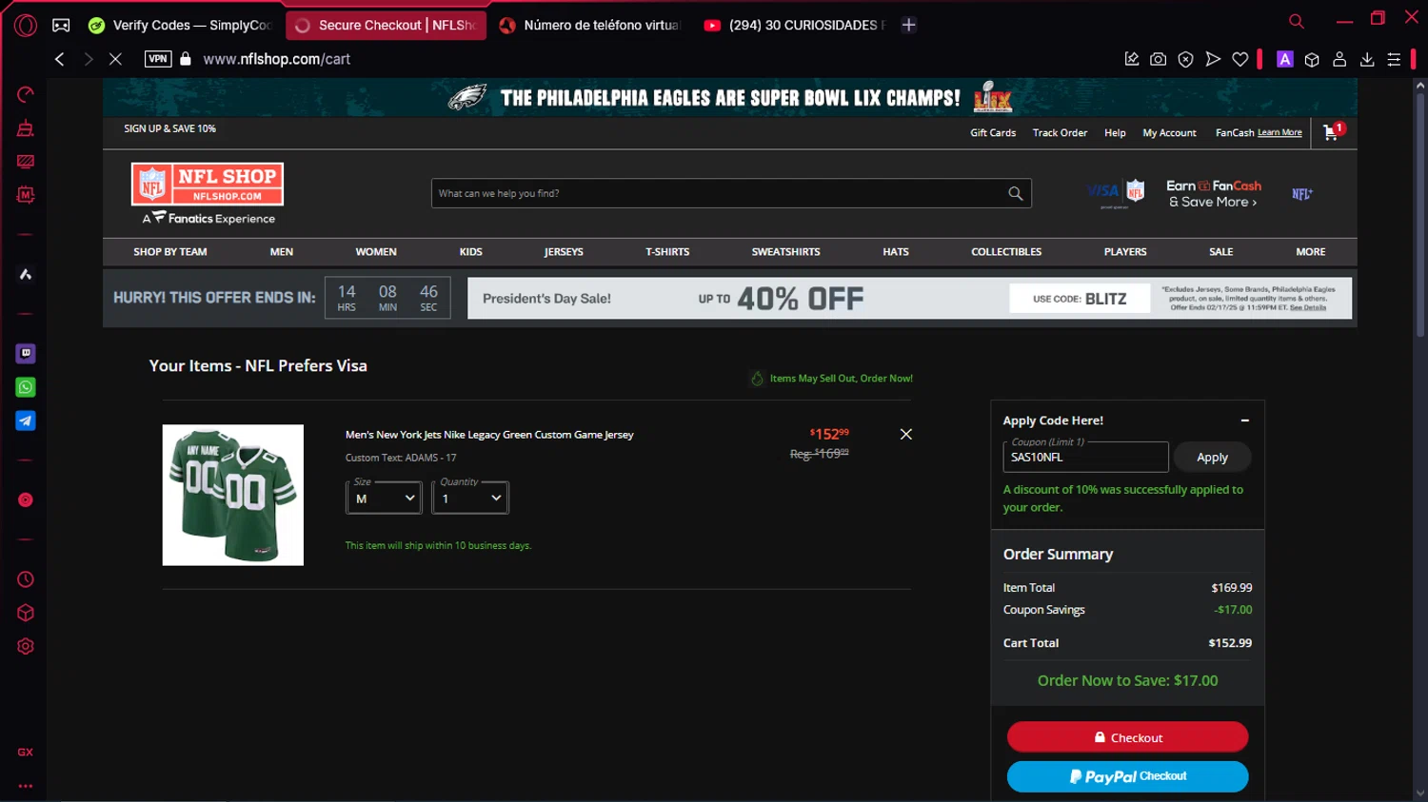The image size is (1428, 802).
Task: Collapse the Apply Code Here section
Action: [x=1244, y=421]
